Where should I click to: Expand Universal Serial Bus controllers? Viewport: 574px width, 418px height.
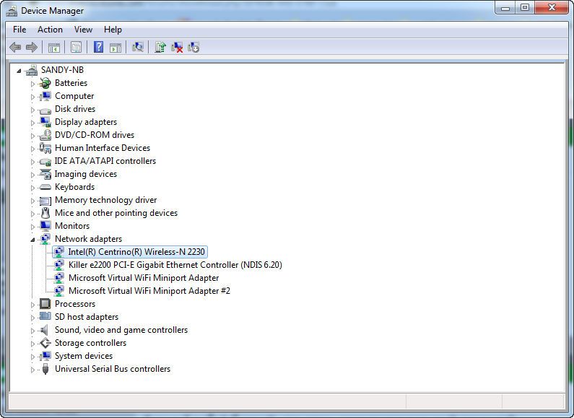point(32,370)
